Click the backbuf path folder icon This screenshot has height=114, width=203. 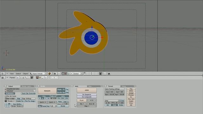click(x=6, y=91)
